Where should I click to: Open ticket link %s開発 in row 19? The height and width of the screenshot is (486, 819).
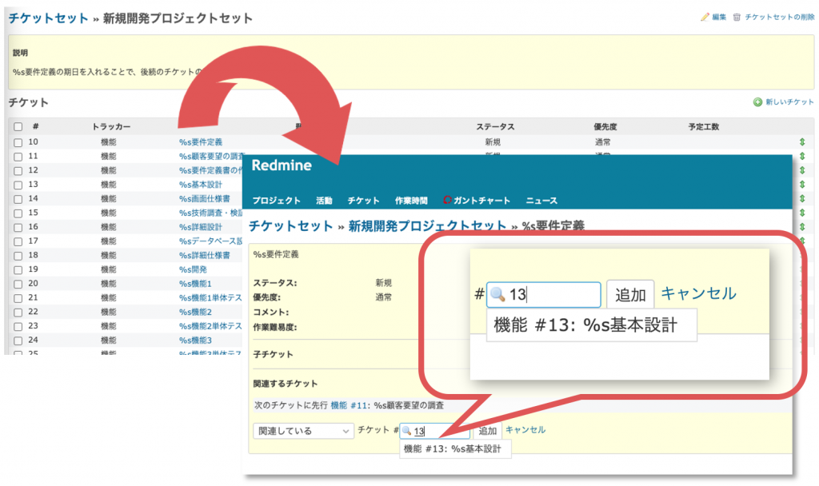[193, 269]
